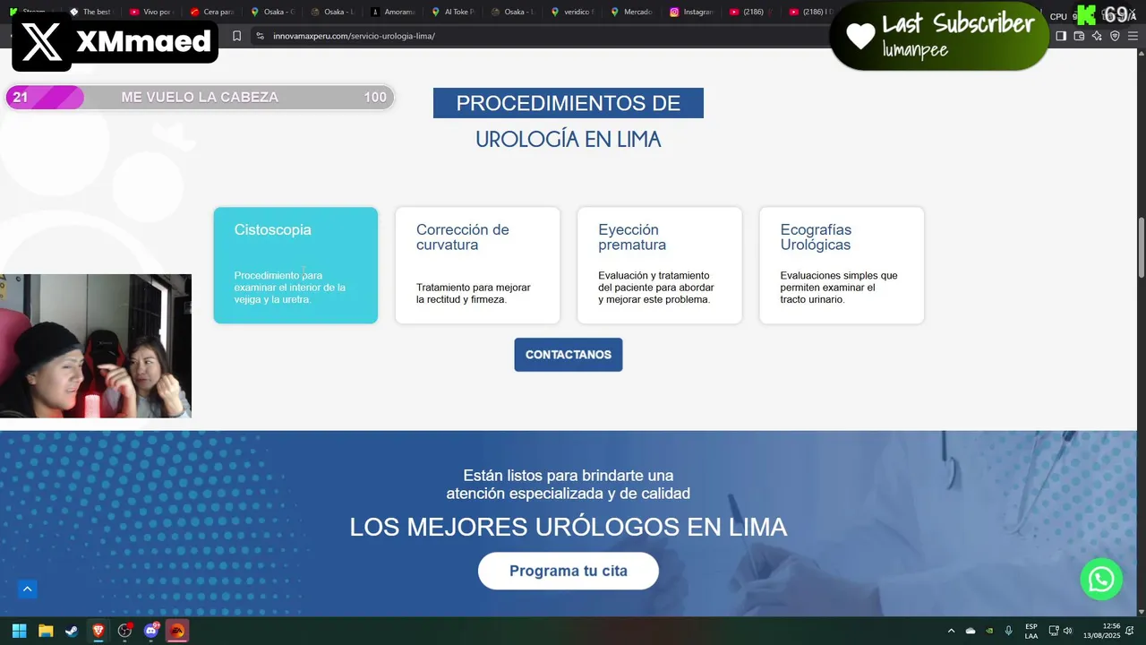This screenshot has width=1146, height=645.
Task: Open the Leo AI sparkle icon
Action: [1097, 36]
